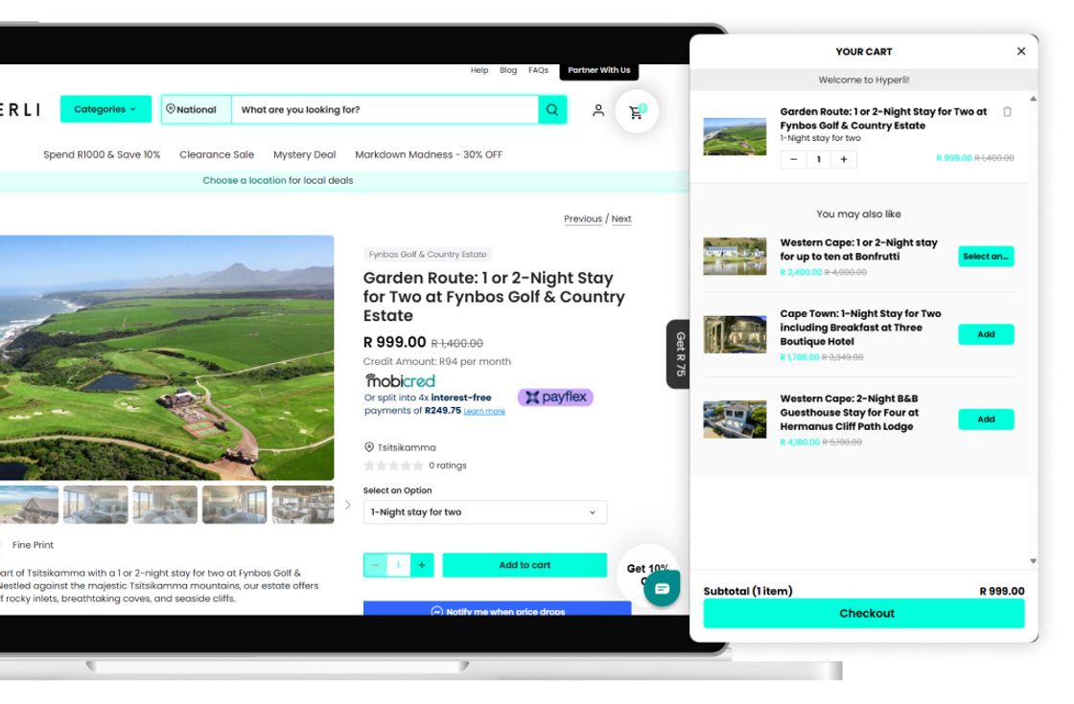This screenshot has height=704, width=1074.
Task: Open the user account icon
Action: coord(598,110)
